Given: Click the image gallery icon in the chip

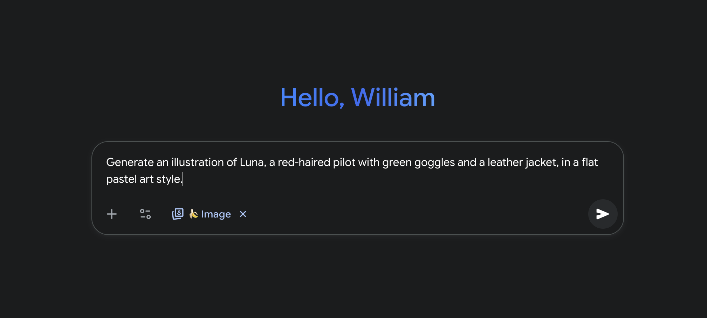Looking at the screenshot, I should coord(178,214).
